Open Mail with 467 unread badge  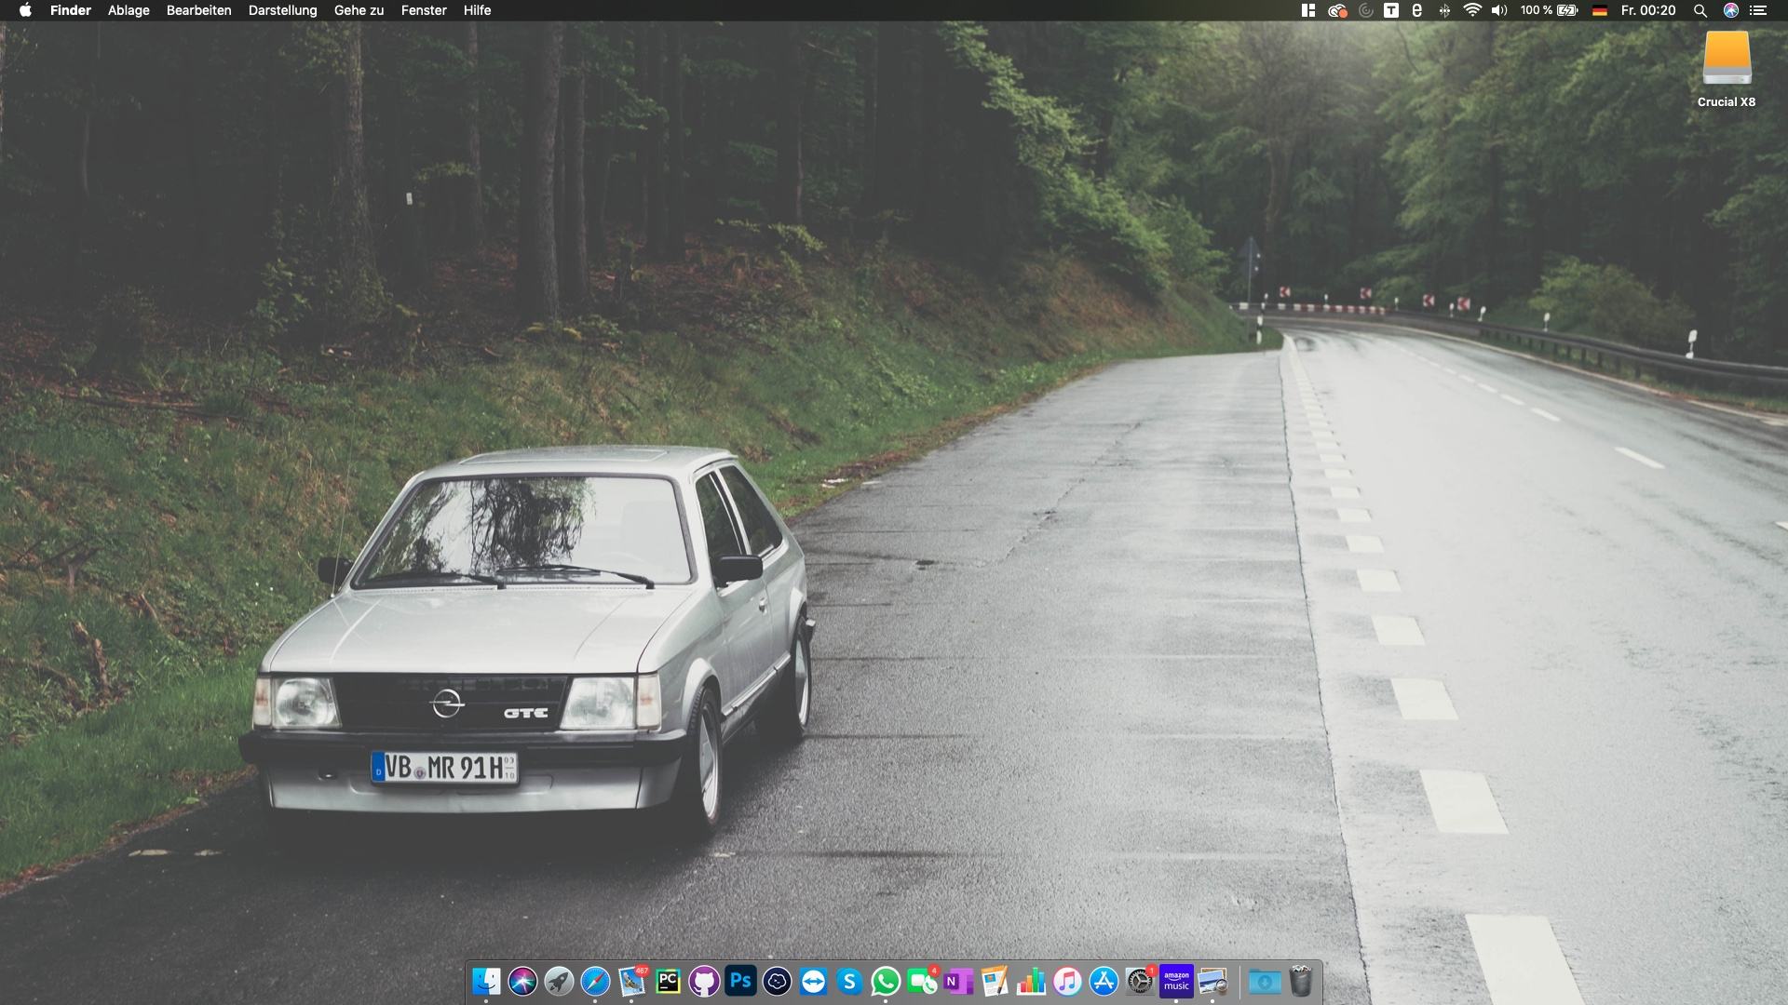(x=631, y=981)
